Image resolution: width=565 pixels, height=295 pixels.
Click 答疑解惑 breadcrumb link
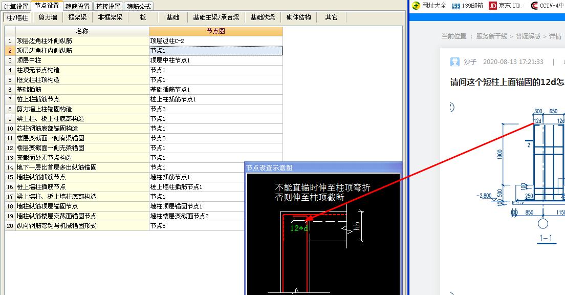[528, 36]
